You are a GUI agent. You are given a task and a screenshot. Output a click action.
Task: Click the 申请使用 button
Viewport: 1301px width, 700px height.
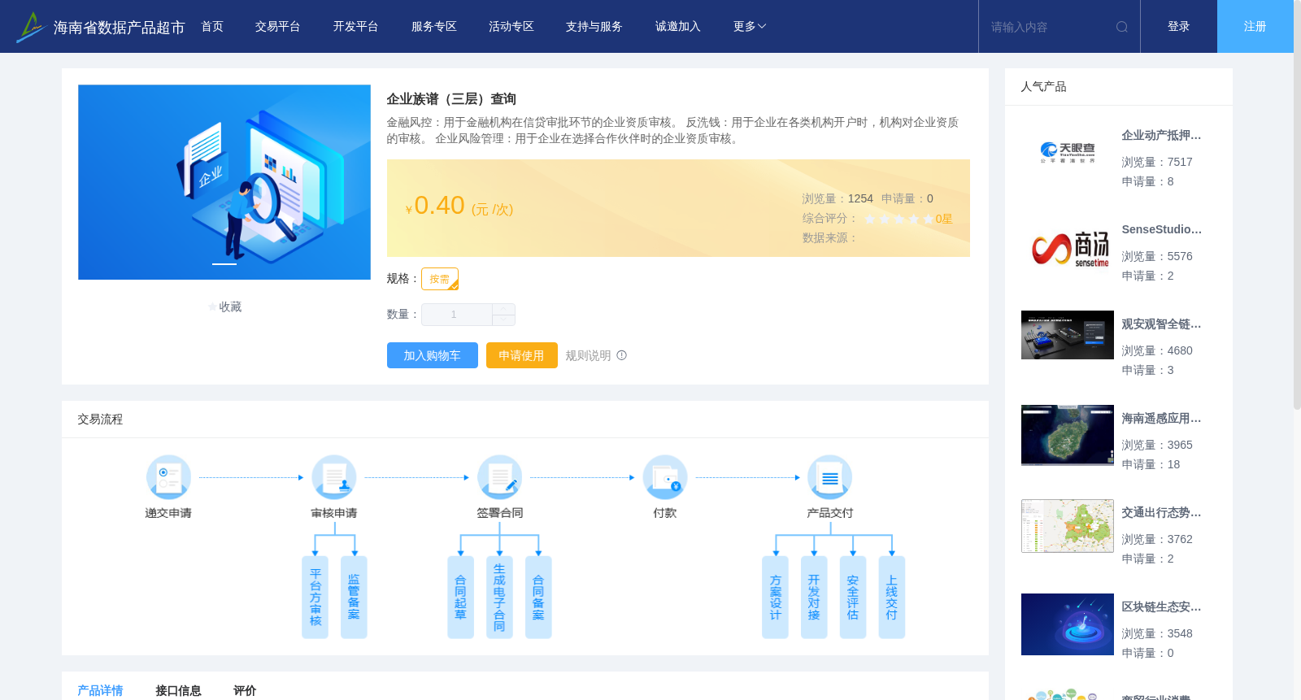click(x=522, y=355)
